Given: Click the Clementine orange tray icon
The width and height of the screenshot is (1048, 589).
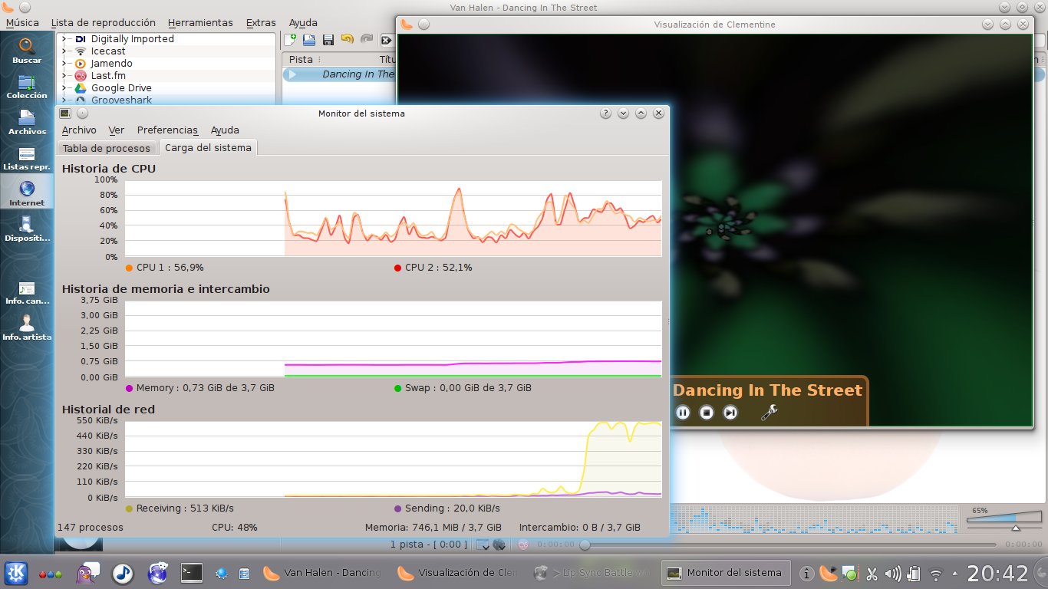Looking at the screenshot, I should point(828,572).
